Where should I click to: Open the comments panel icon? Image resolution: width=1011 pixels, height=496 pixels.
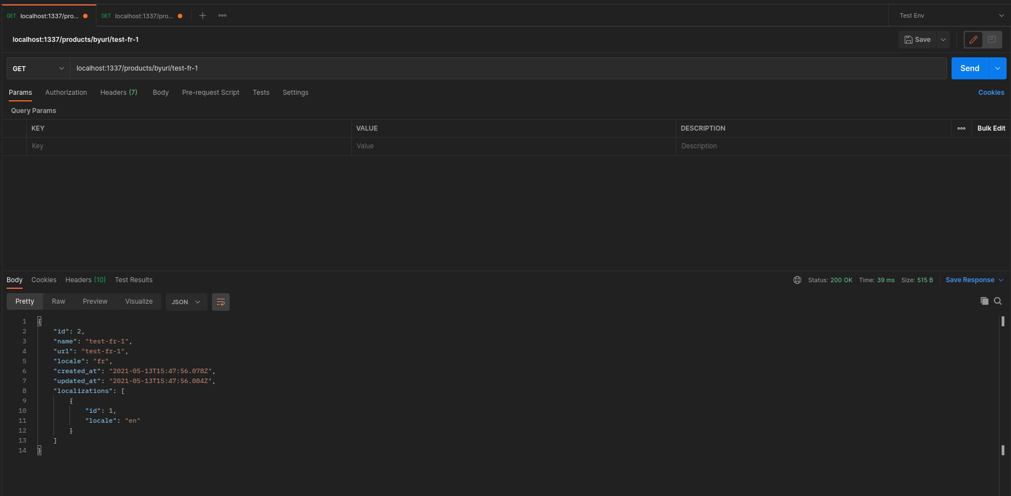(992, 40)
